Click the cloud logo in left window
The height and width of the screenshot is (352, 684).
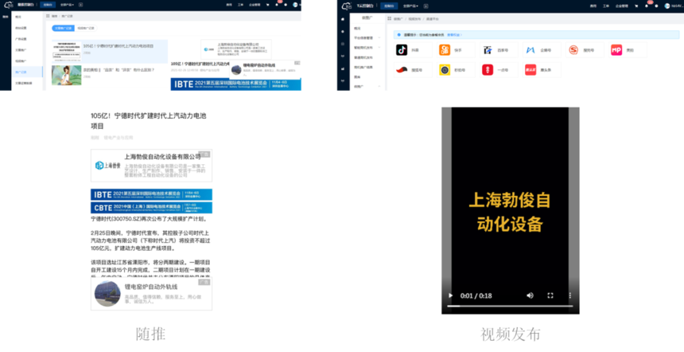[x=8, y=6]
